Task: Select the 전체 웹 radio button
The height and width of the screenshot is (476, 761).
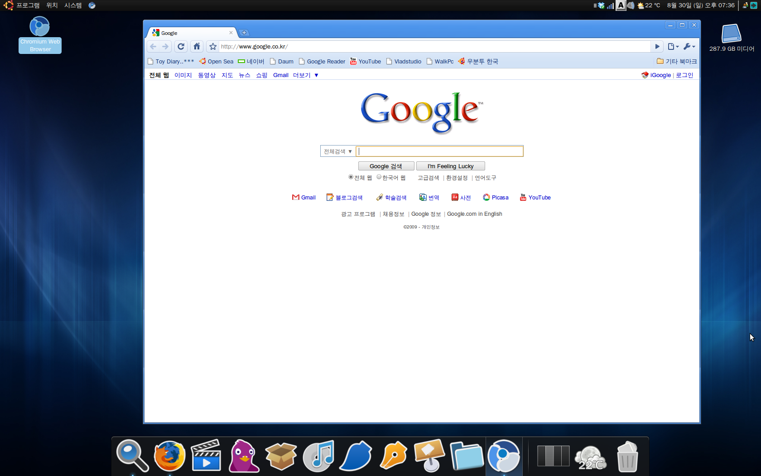Action: [x=351, y=177]
